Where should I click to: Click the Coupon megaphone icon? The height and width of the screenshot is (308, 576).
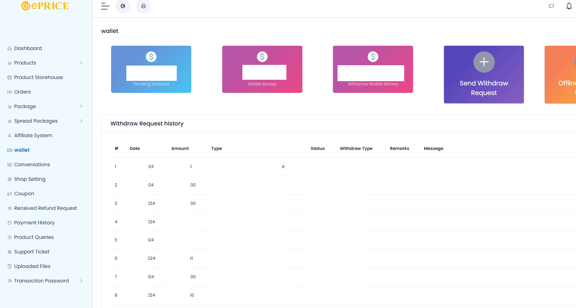[x=10, y=194]
